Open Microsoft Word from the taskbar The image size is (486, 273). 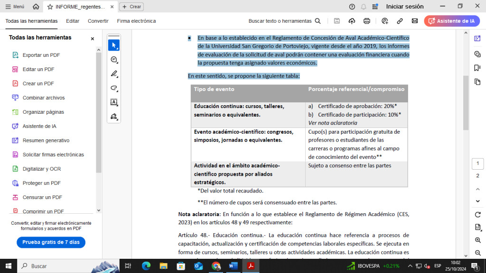coord(233,266)
